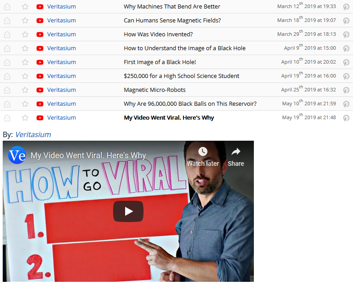Toggle read envelope for 'Why Machines That Bend' row

[x=7, y=7]
